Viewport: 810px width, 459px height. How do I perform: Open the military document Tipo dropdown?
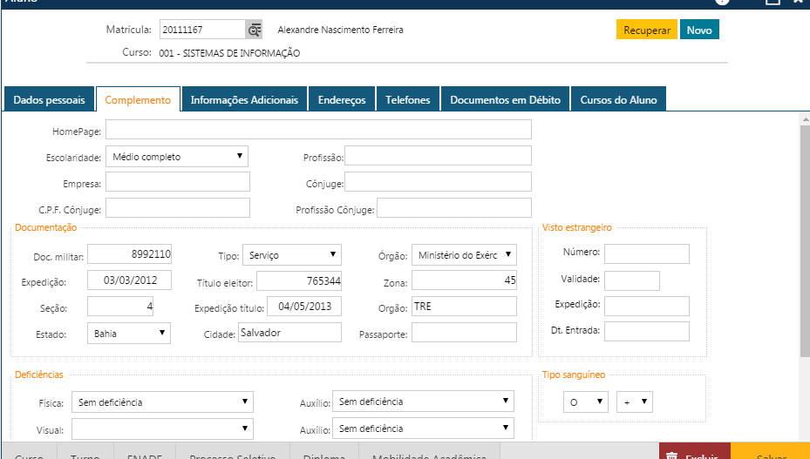click(291, 255)
